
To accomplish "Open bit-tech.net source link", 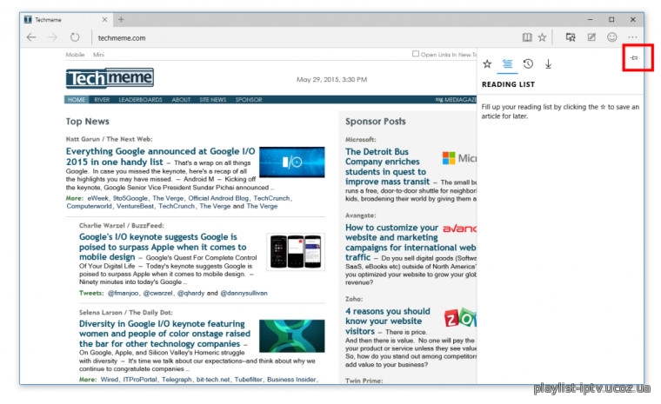I will point(213,380).
